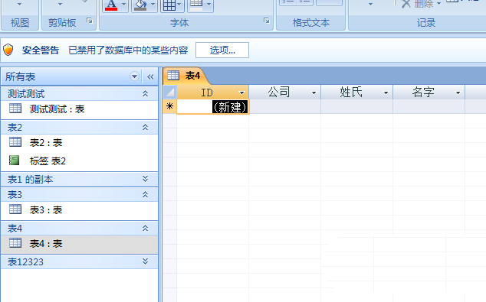
Task: Open the view button dropdown arrow
Action: click(19, 5)
